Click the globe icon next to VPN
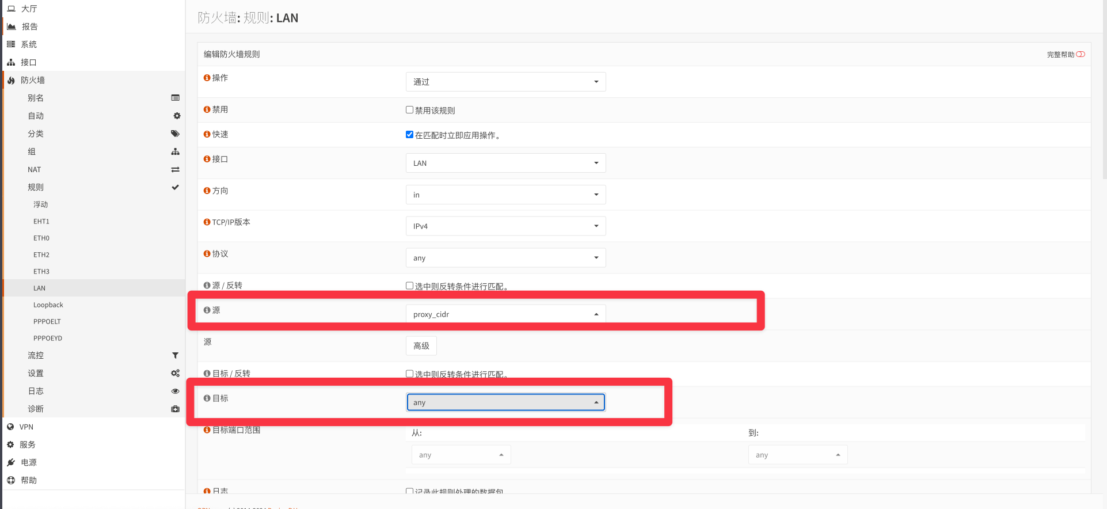This screenshot has height=509, width=1107. coord(10,427)
